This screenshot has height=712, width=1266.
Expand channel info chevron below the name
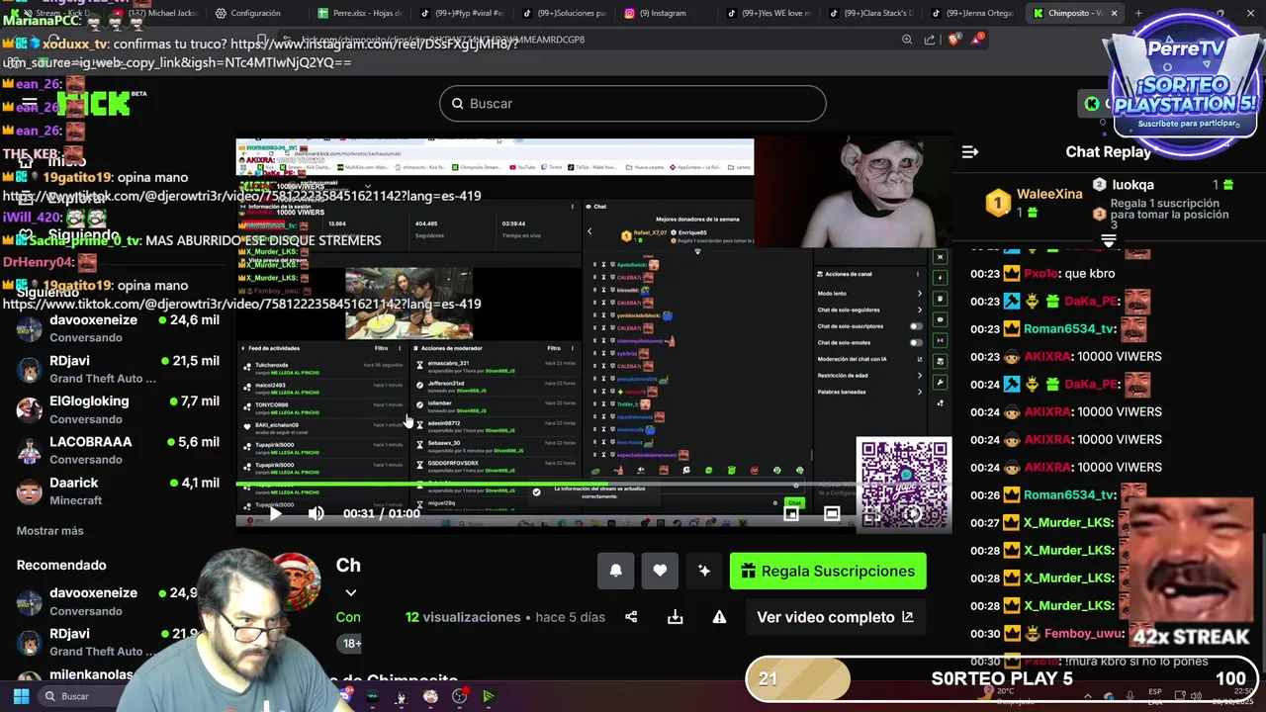pyautogui.click(x=350, y=592)
